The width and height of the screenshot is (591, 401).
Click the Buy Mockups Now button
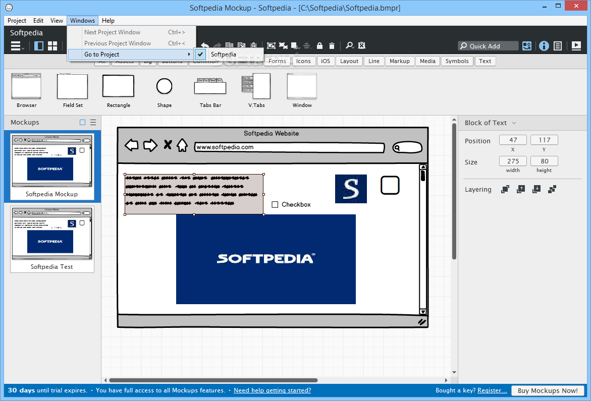tap(548, 390)
